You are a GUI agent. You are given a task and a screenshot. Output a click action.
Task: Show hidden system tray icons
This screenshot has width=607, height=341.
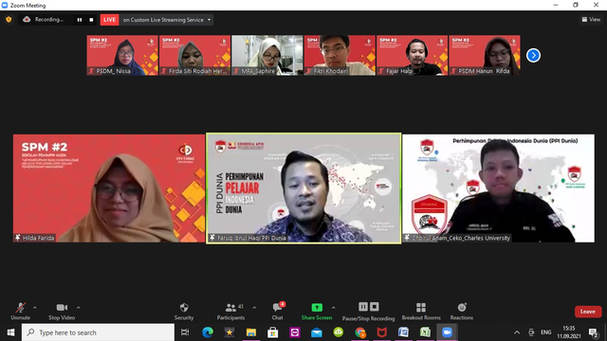(517, 332)
